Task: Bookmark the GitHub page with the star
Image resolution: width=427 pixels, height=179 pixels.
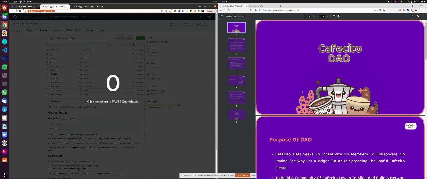Action: click(170, 11)
